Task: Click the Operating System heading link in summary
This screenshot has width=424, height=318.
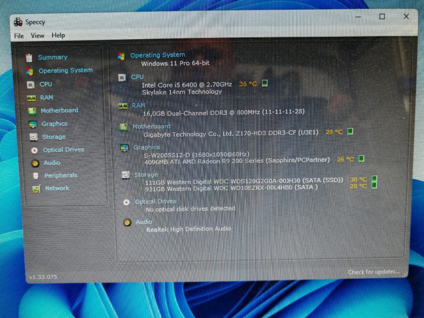Action: tap(158, 55)
